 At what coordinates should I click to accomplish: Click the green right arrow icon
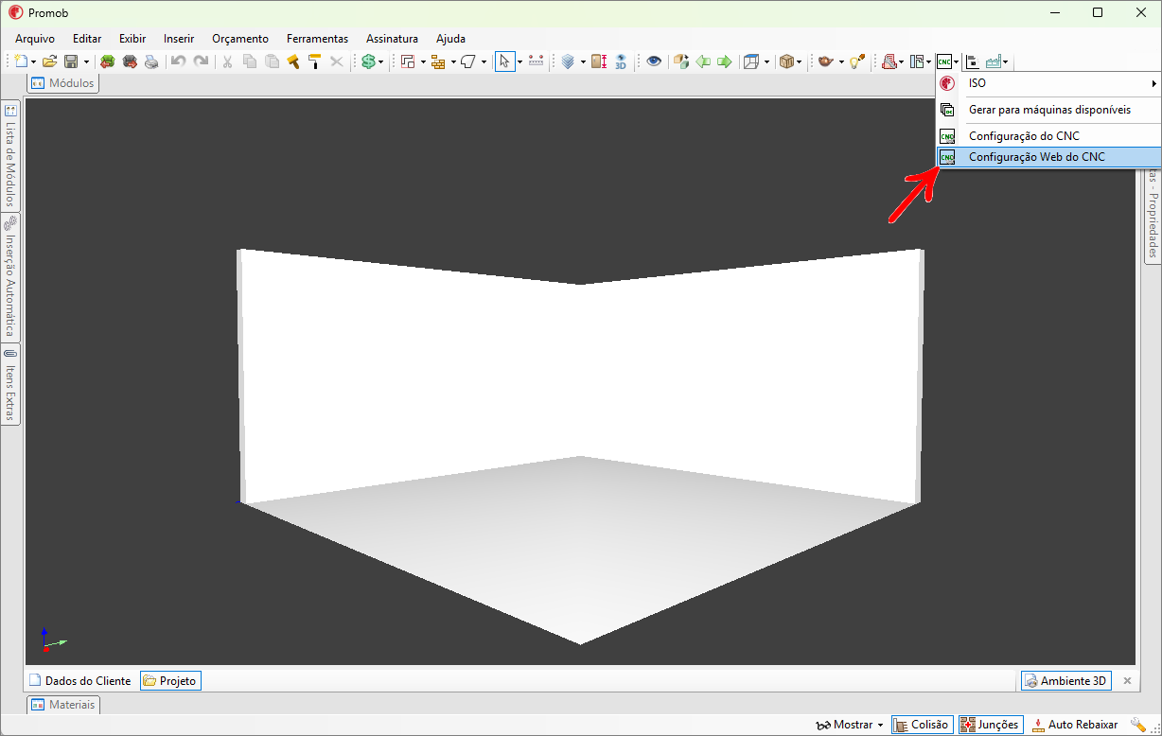tap(725, 61)
